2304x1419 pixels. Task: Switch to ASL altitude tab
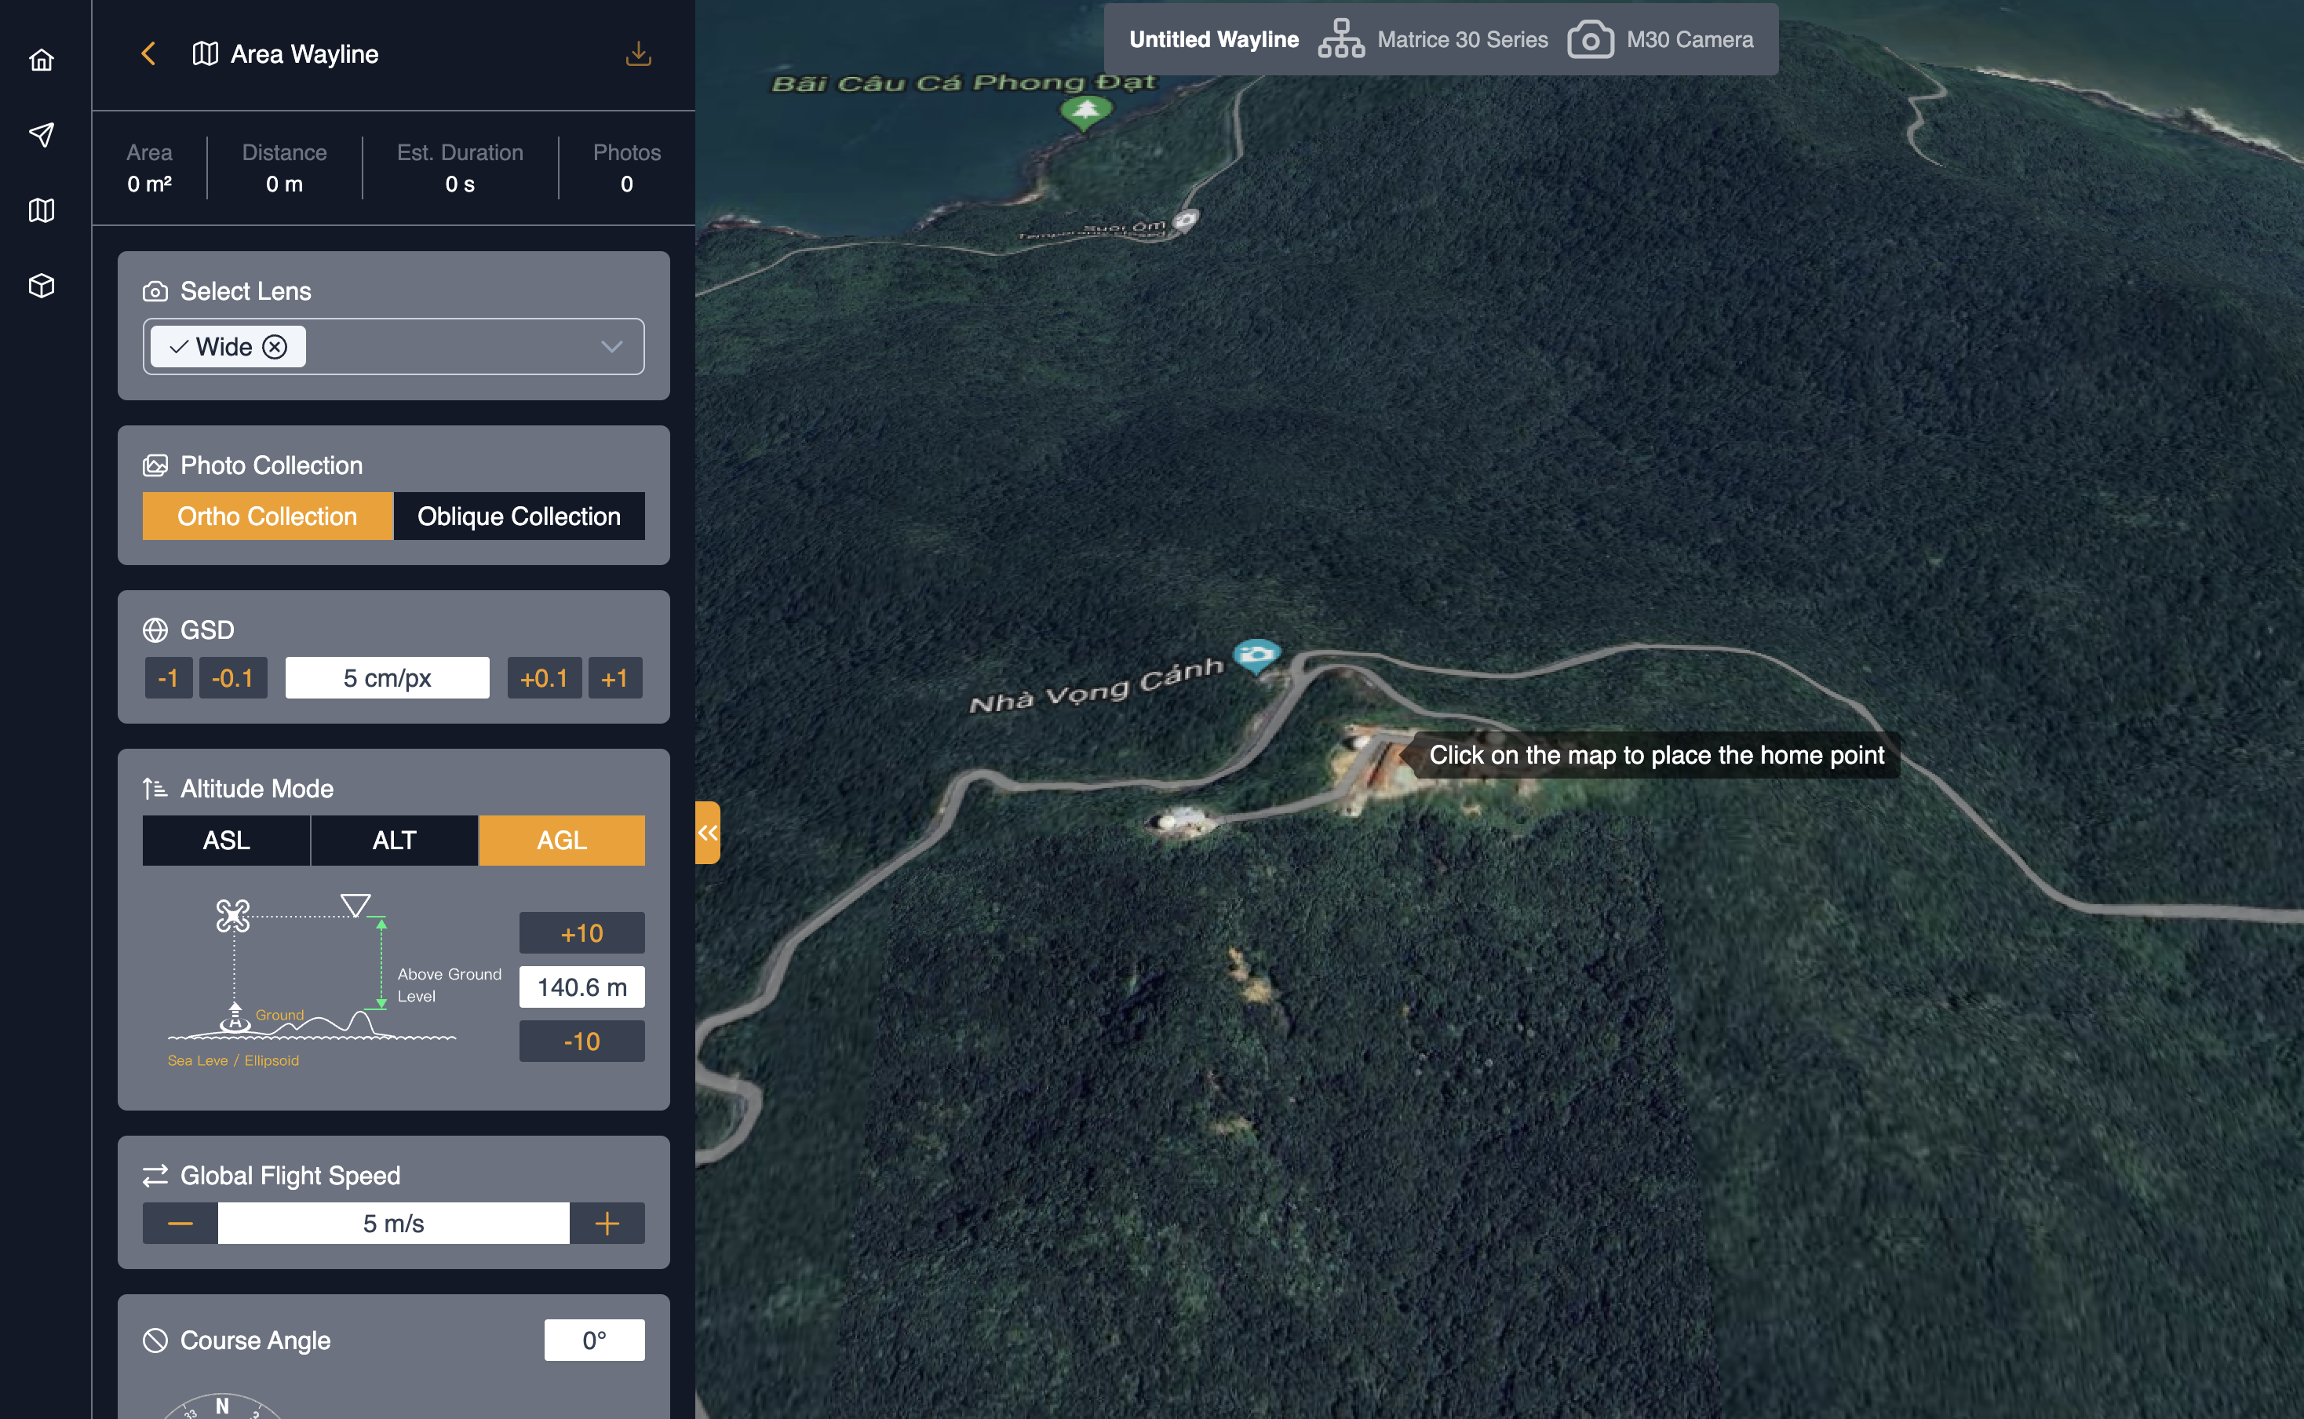pos(226,840)
